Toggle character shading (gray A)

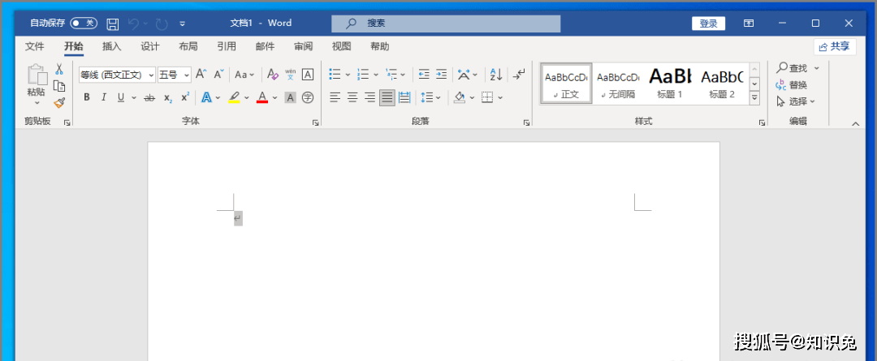tap(290, 98)
